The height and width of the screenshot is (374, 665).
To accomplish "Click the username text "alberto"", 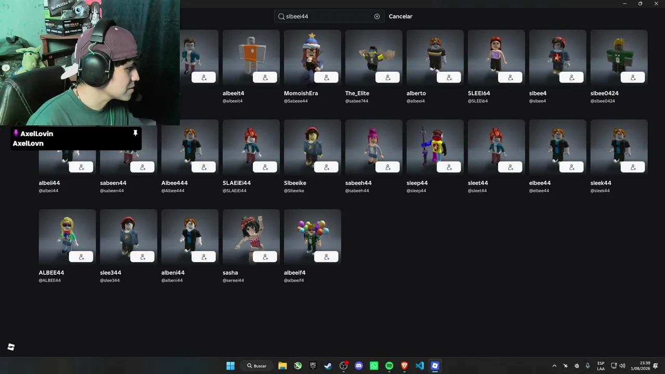I will pyautogui.click(x=416, y=94).
